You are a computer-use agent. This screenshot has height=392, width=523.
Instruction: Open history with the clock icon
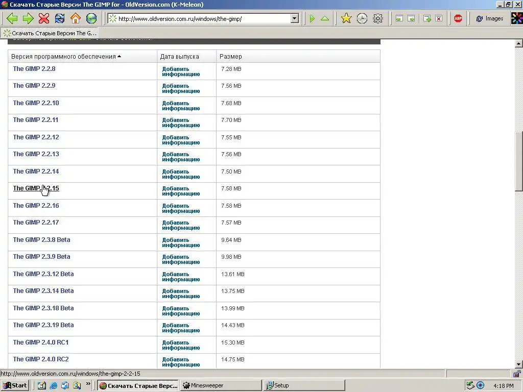362,18
